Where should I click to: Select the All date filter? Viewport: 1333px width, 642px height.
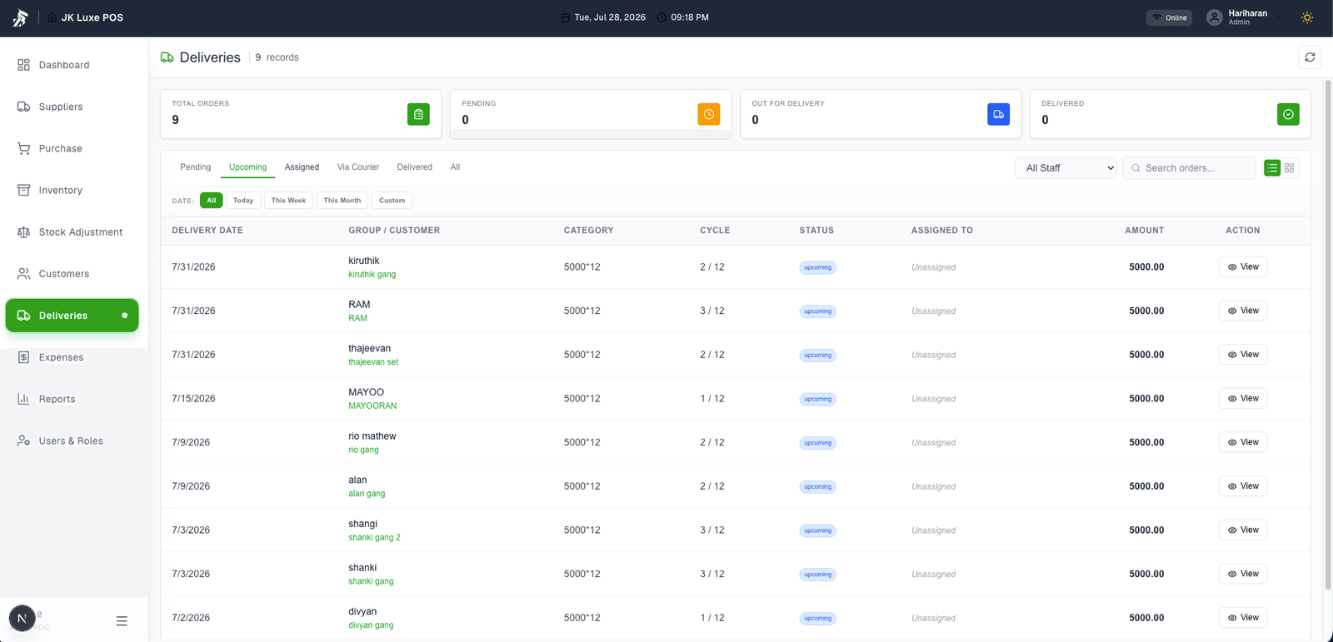(212, 201)
